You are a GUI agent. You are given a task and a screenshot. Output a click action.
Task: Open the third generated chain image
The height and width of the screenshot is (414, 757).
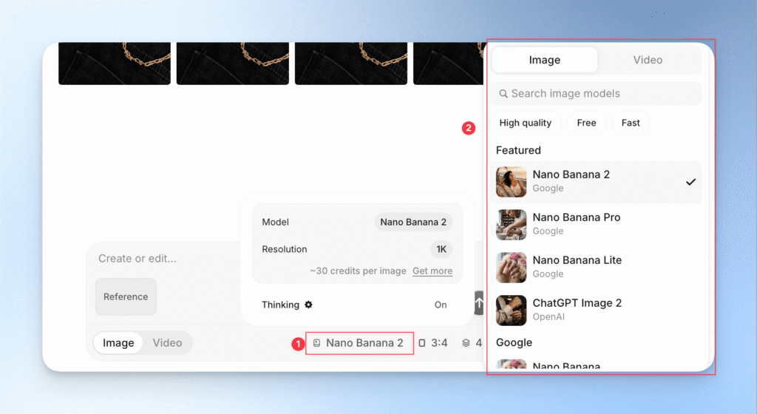pyautogui.click(x=351, y=64)
